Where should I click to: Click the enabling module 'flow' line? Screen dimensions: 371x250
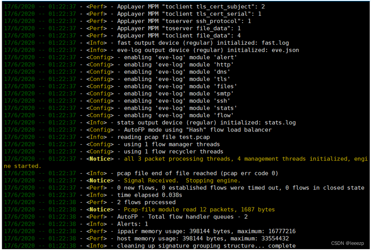pyautogui.click(x=119, y=116)
